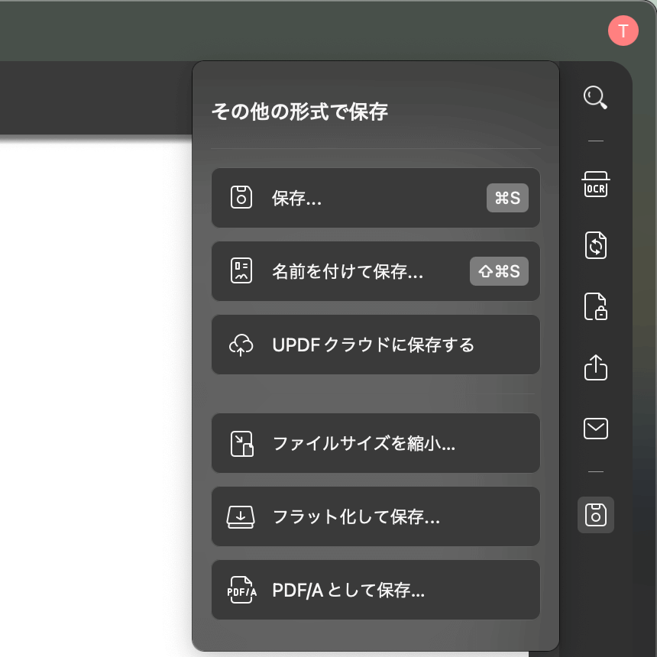This screenshot has height=657, width=657.
Task: Click the その他の形式で保存 panel heading
Action: (x=300, y=112)
